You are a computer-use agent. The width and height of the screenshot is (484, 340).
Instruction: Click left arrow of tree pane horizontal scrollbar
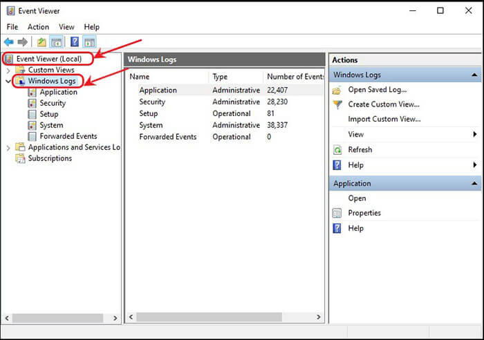click(x=7, y=318)
